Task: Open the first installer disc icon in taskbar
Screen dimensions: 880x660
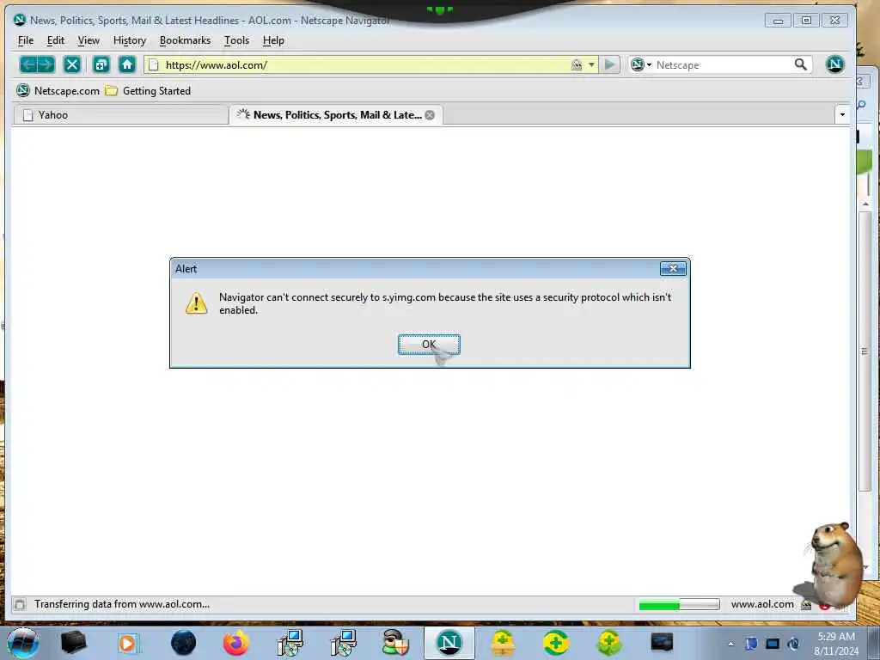Action: [x=290, y=643]
